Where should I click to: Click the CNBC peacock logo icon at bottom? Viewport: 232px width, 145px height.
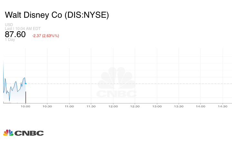coord(8,133)
